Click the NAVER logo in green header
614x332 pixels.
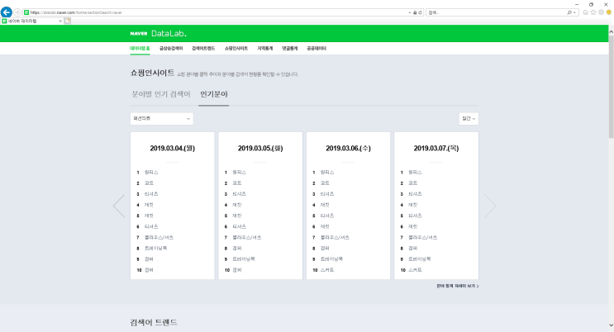(x=139, y=34)
